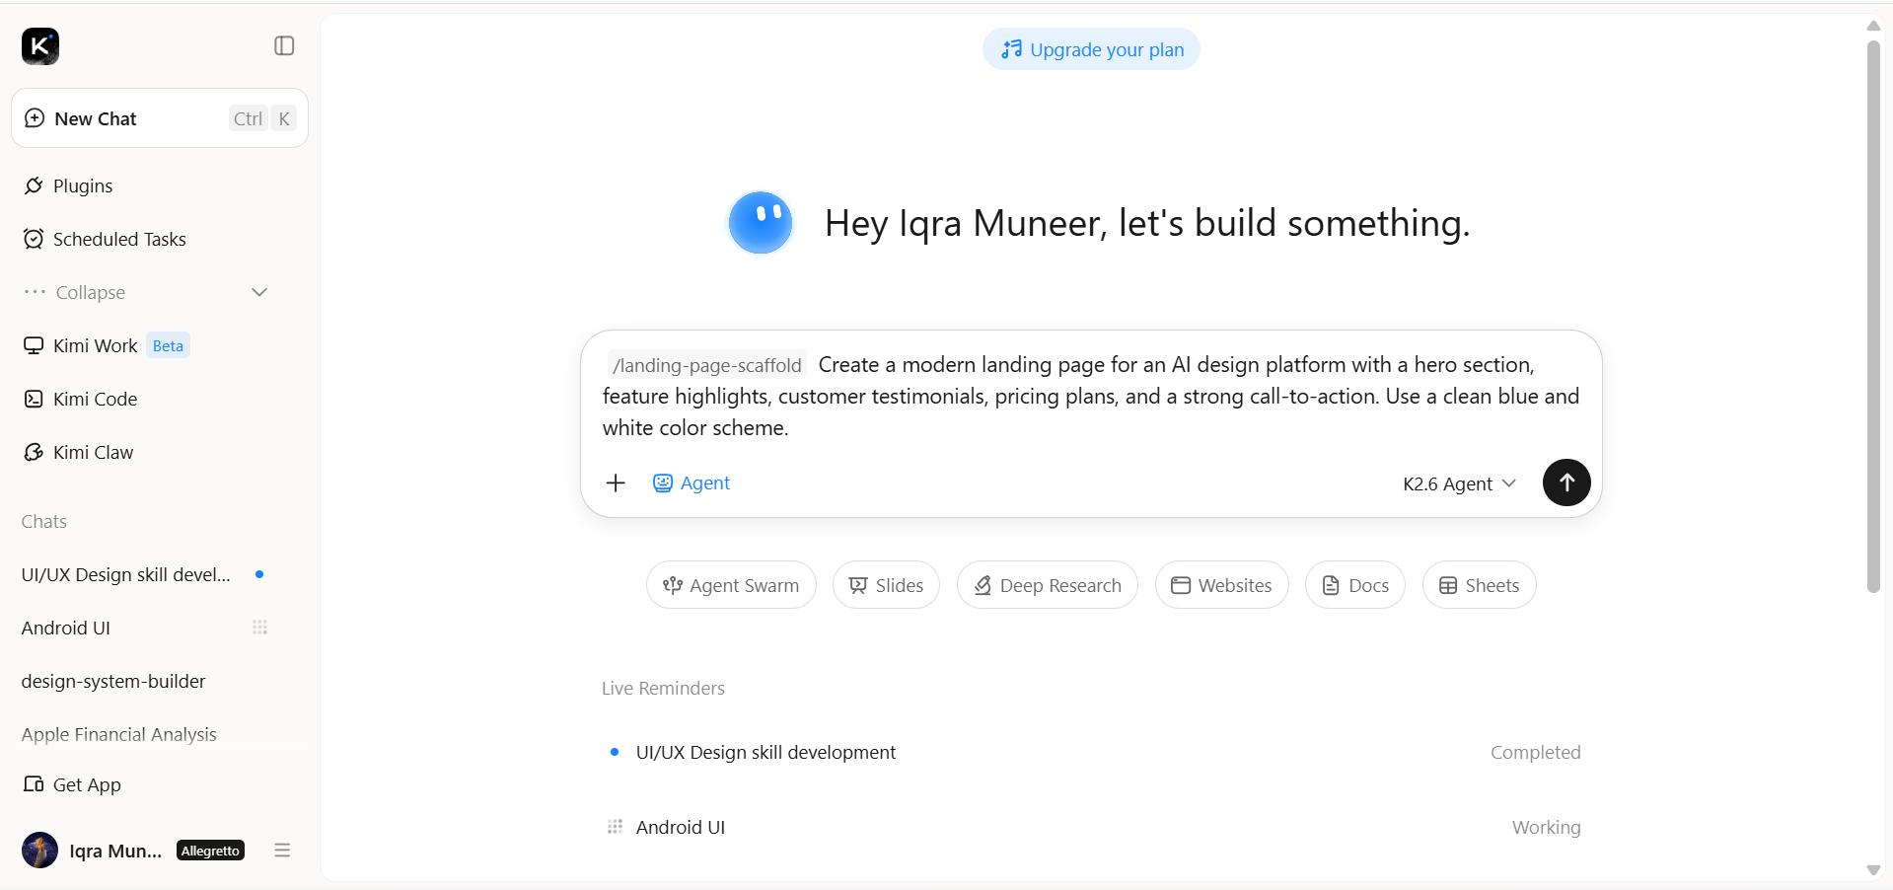Open the UI/UX Design skill chat in sidebar

coord(125,574)
